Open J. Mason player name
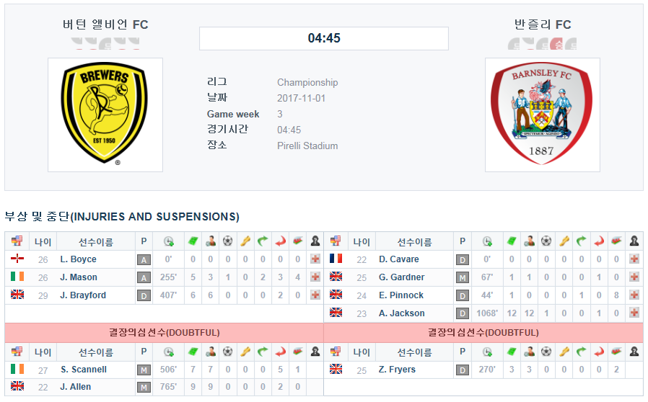This screenshot has height=402, width=648. coord(79,277)
